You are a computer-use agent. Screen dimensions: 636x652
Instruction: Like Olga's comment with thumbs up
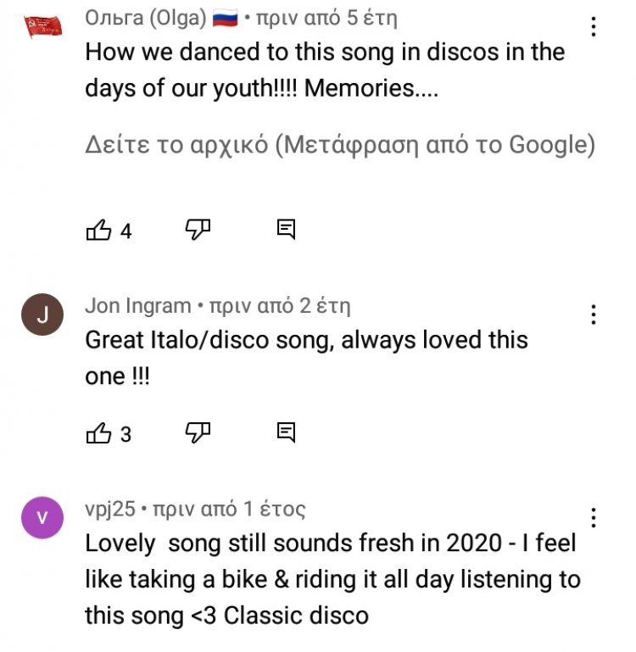pyautogui.click(x=99, y=230)
